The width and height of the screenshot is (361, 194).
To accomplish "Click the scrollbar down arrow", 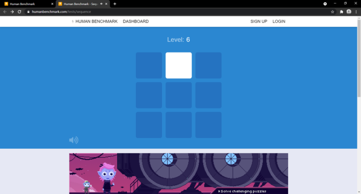I will pos(359,192).
